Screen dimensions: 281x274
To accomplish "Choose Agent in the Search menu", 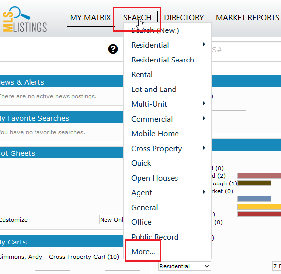I will (141, 193).
